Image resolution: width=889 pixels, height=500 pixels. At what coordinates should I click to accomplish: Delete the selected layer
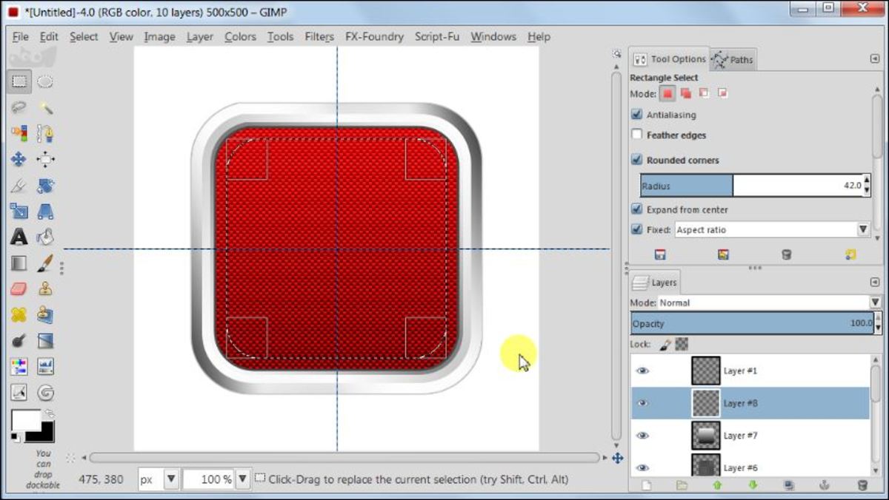[863, 484]
